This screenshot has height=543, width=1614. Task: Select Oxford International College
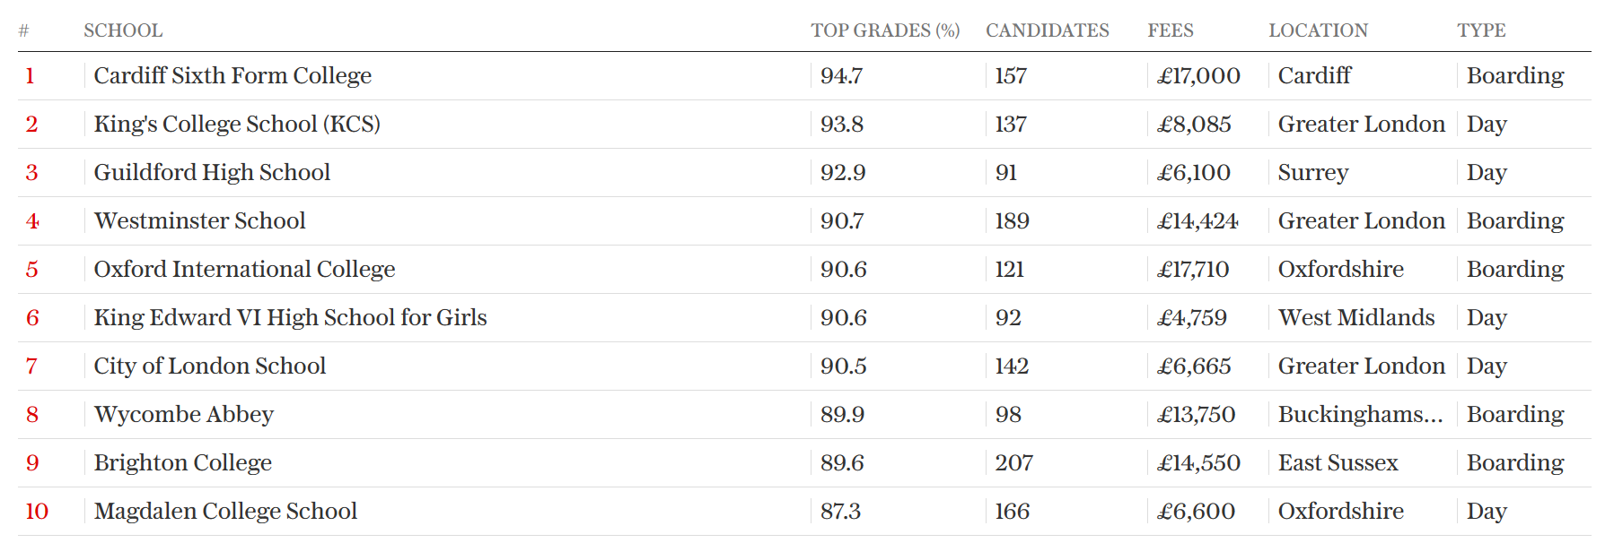click(x=244, y=269)
